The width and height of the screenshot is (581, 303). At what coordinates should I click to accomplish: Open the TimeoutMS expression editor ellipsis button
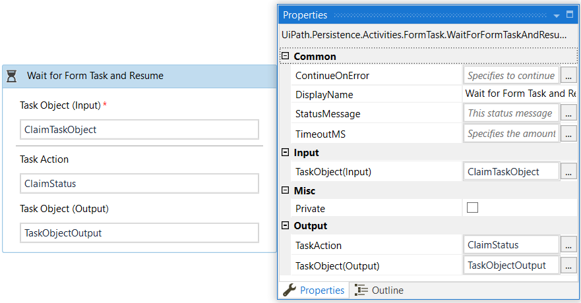pos(568,134)
